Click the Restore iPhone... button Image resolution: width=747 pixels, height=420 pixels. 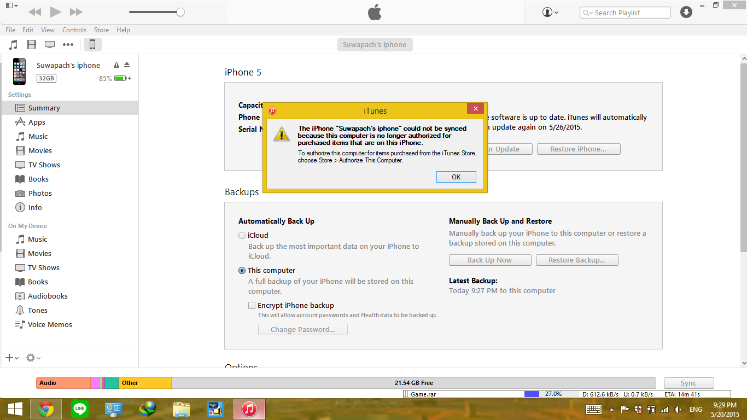click(x=579, y=149)
